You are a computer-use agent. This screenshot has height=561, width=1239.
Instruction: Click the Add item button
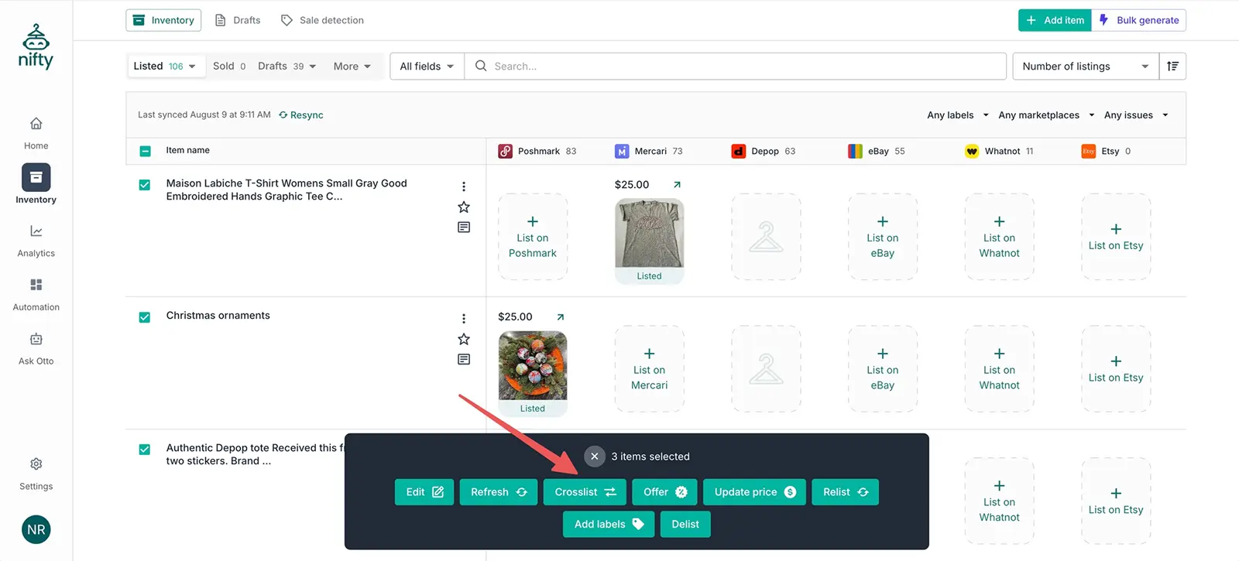point(1055,20)
